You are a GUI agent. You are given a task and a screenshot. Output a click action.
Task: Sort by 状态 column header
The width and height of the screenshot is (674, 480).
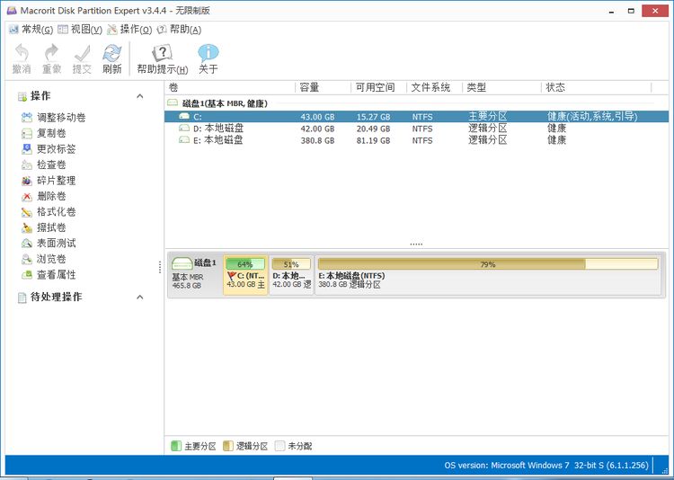[x=597, y=88]
